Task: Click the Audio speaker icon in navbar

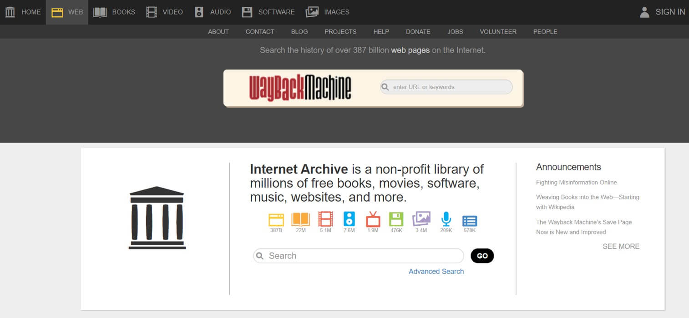Action: pos(199,12)
